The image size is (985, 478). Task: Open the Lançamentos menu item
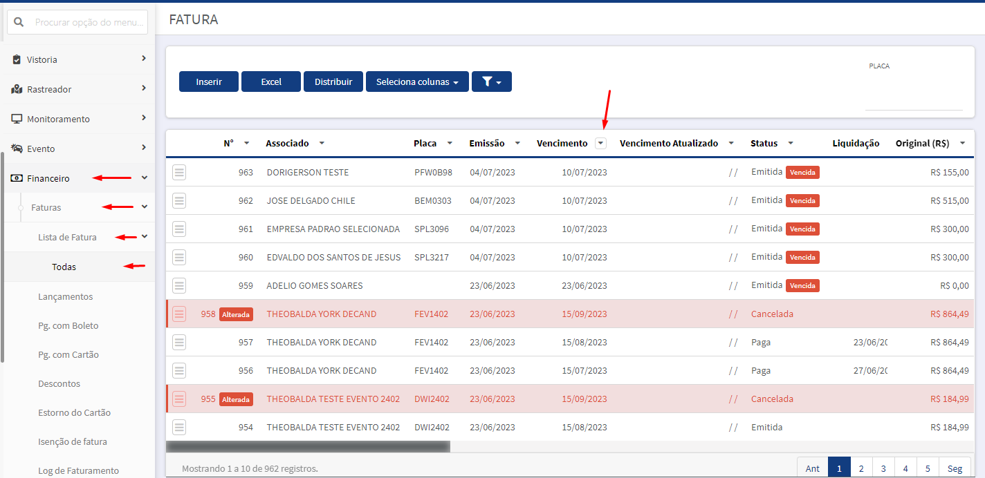[x=66, y=296]
